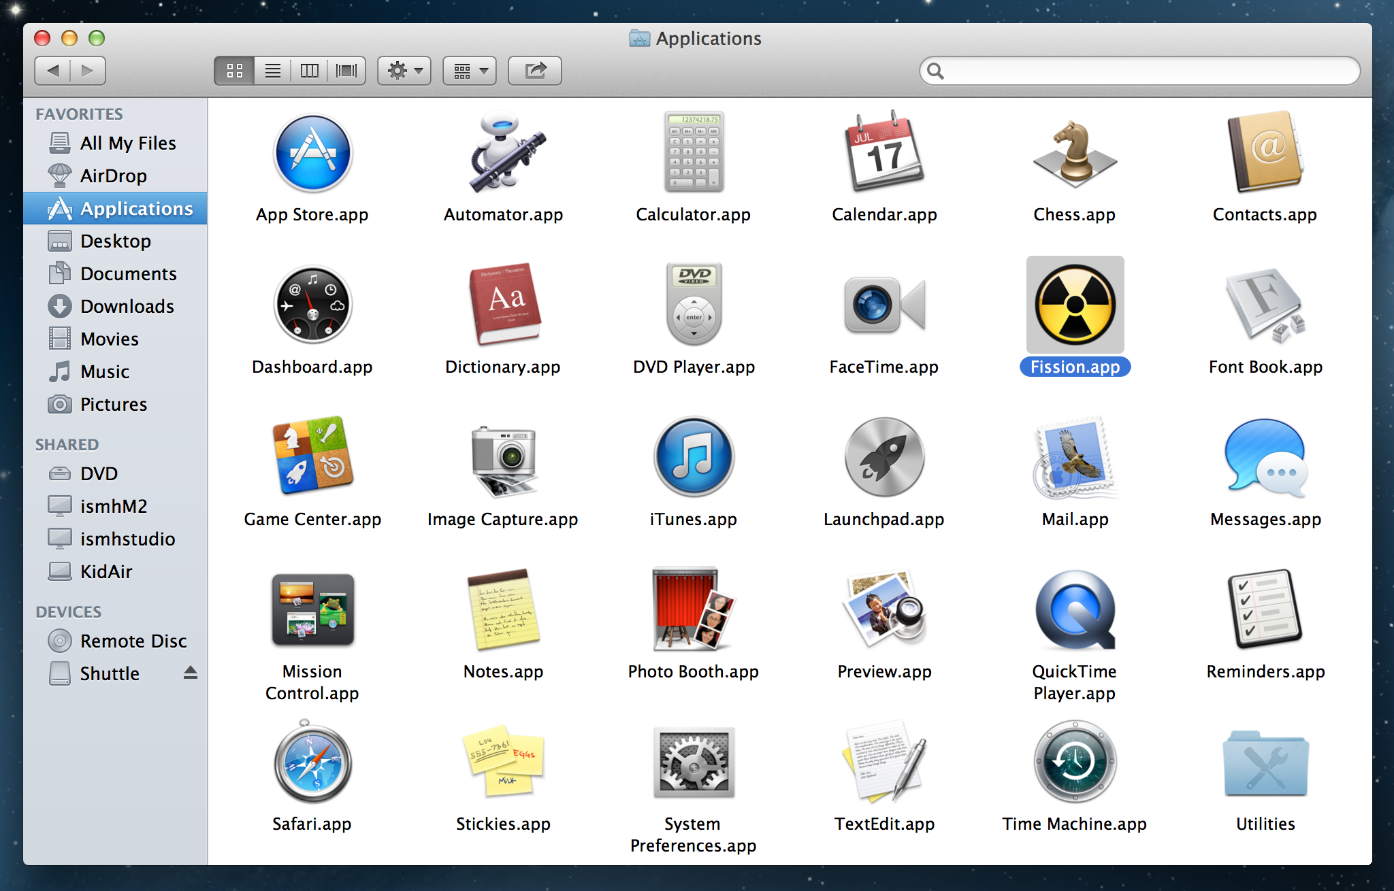
Task: Select Music in the sidebar
Action: pos(115,371)
